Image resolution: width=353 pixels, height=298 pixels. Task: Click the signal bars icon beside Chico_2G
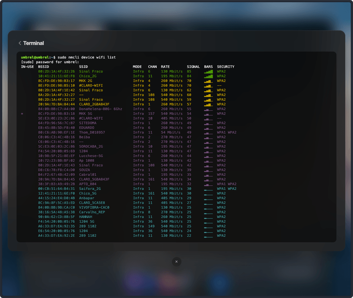(208, 76)
